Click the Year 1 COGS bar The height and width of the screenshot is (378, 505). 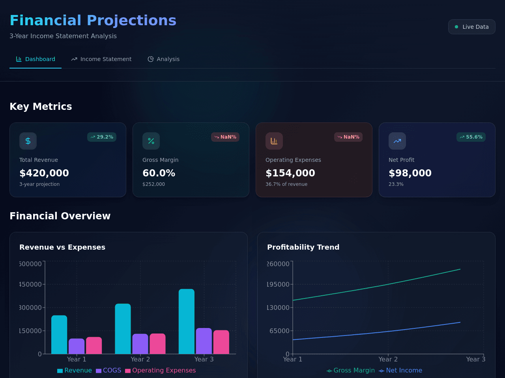click(x=77, y=346)
